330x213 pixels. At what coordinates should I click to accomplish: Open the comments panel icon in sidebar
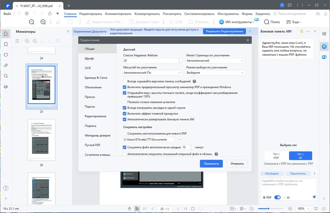(x=6, y=55)
